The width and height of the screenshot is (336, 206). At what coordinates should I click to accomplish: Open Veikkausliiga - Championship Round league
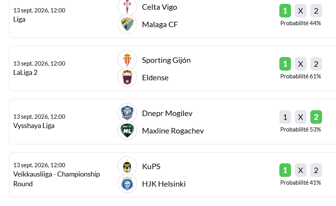(x=57, y=179)
